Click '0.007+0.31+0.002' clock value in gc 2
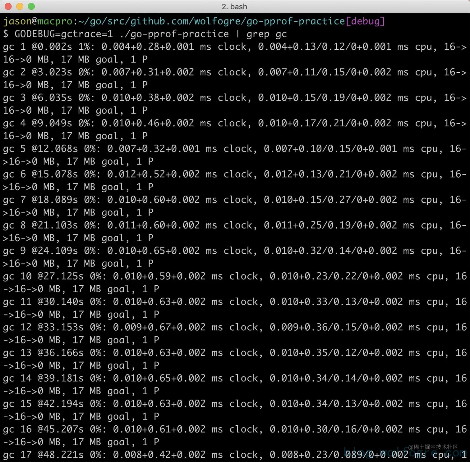The image size is (470, 462). (x=148, y=72)
